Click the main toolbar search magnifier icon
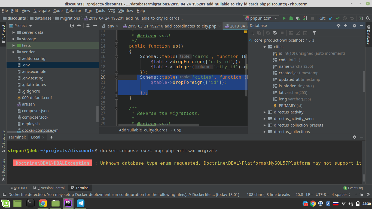 click(x=368, y=18)
